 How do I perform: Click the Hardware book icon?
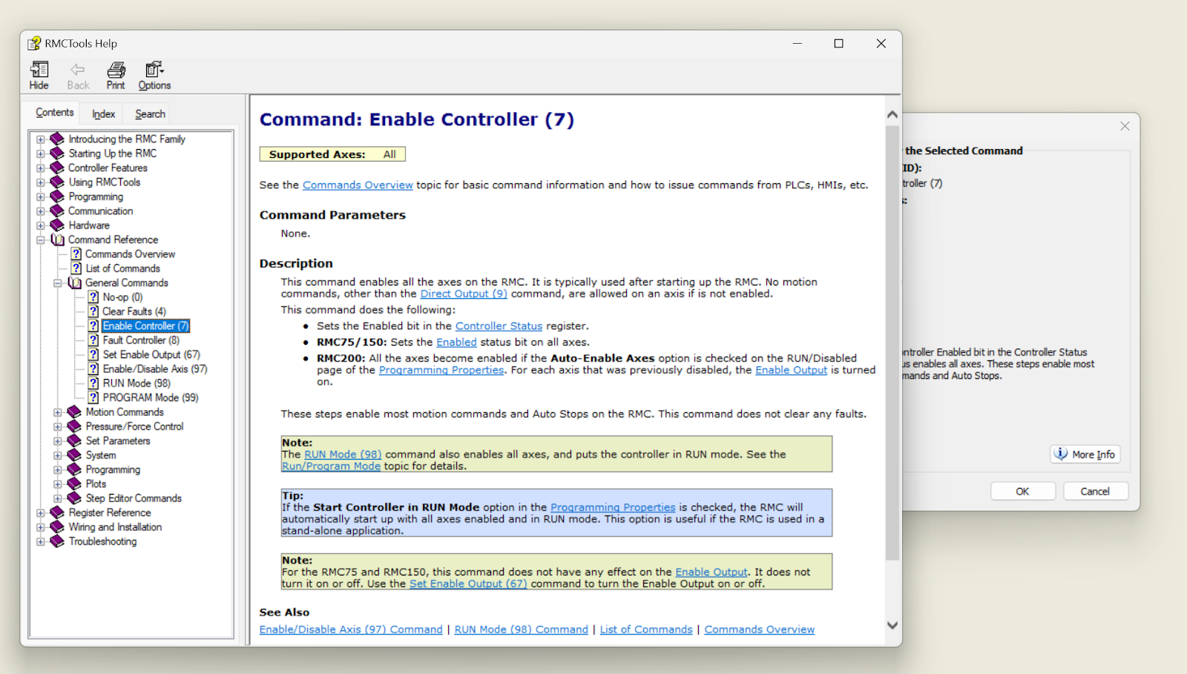point(57,225)
